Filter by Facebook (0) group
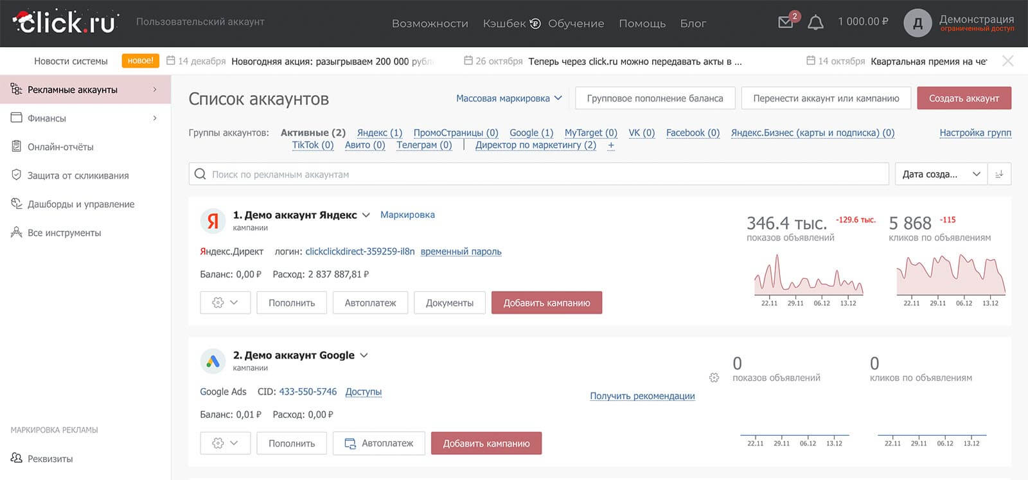This screenshot has height=480, width=1028. pos(693,133)
